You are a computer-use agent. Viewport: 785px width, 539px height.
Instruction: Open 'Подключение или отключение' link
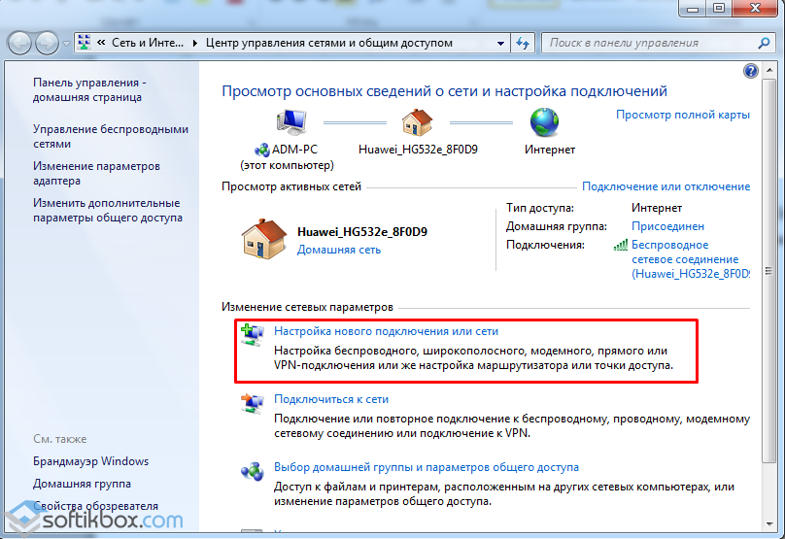click(666, 186)
